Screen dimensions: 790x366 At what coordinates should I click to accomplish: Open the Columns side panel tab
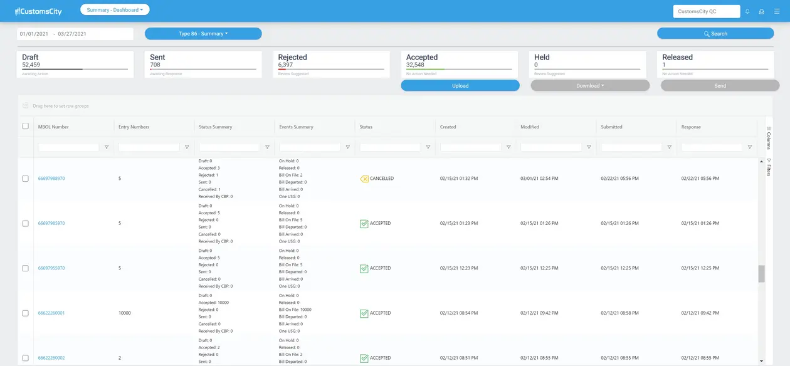pos(769,137)
